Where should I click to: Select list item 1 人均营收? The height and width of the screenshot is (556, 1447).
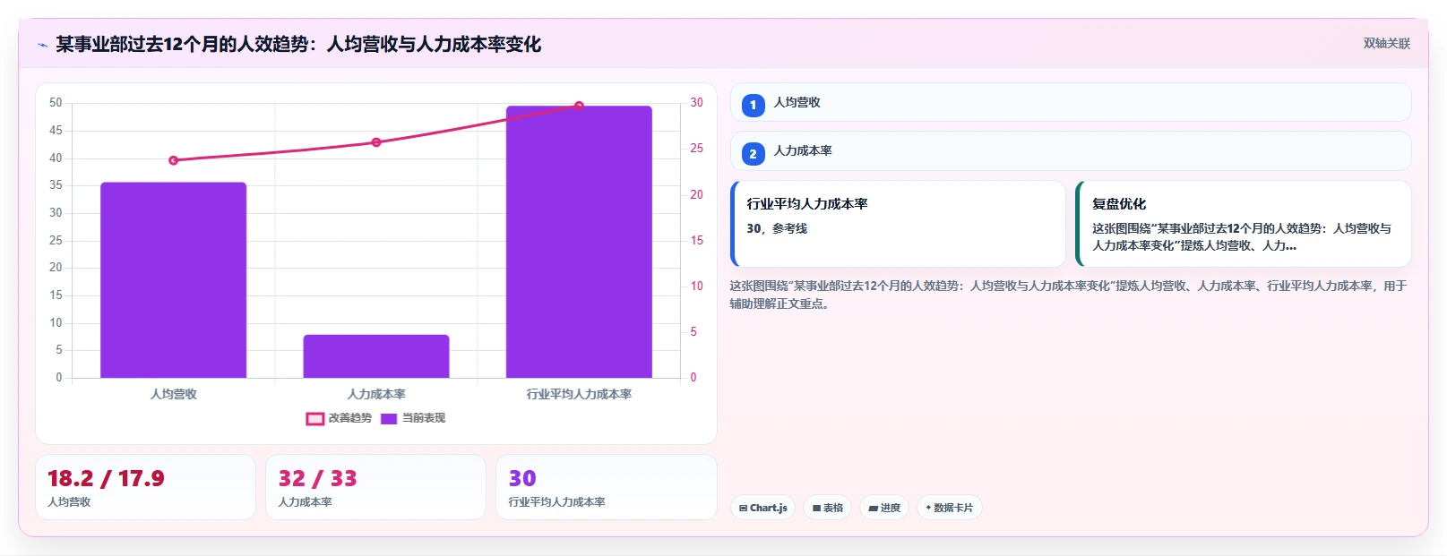pyautogui.click(x=1071, y=103)
